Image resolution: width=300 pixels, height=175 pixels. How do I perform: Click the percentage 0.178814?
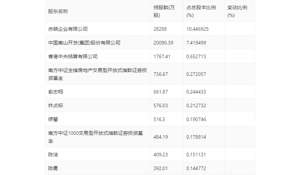click(x=196, y=137)
